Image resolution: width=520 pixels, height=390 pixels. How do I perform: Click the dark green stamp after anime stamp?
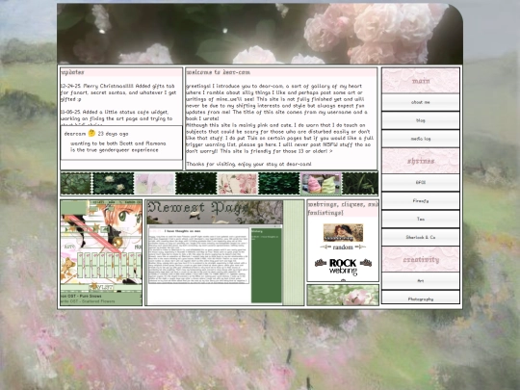click(x=196, y=183)
